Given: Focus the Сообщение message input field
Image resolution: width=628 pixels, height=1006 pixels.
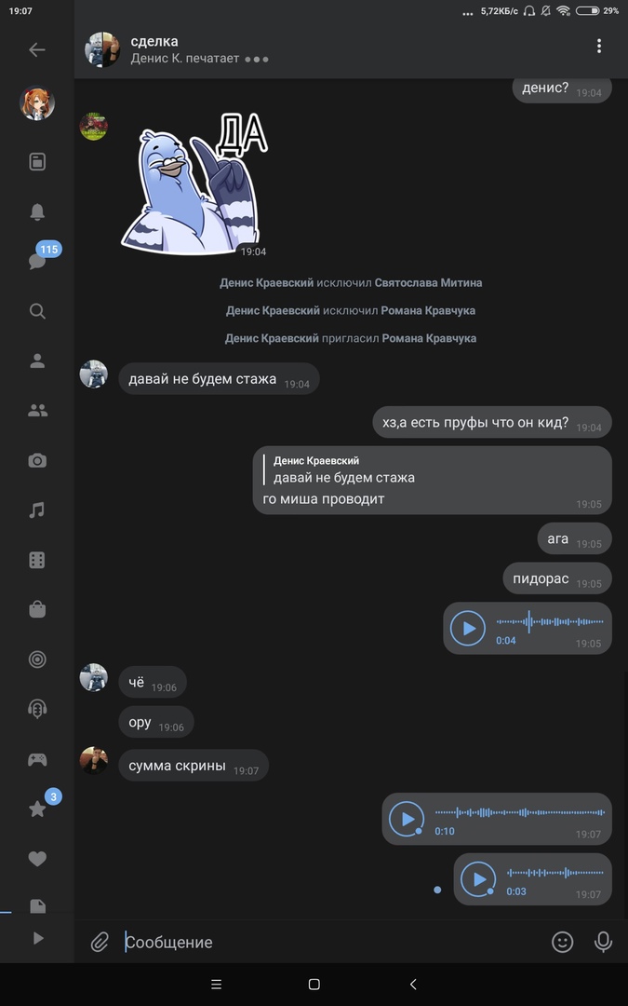Looking at the screenshot, I should click(x=333, y=942).
